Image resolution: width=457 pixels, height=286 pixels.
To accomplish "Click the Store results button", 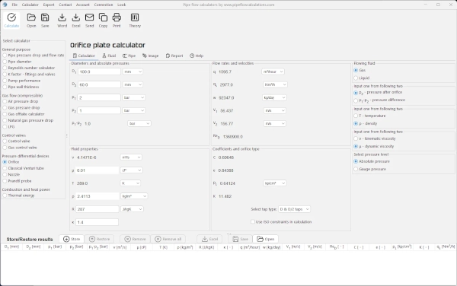I will point(72,239).
